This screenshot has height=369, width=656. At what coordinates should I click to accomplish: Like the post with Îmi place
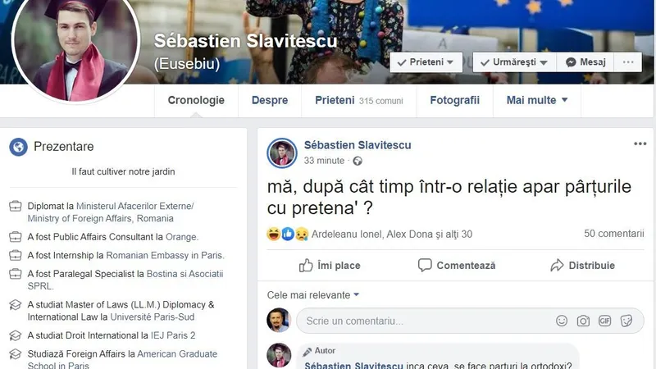point(330,265)
